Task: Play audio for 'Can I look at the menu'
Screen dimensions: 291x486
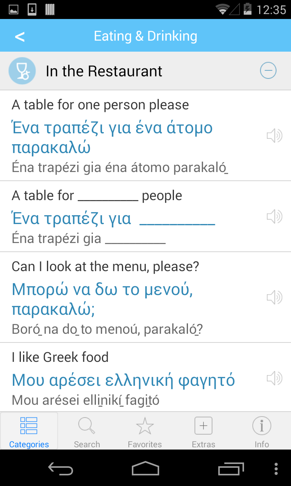Action: [x=274, y=297]
